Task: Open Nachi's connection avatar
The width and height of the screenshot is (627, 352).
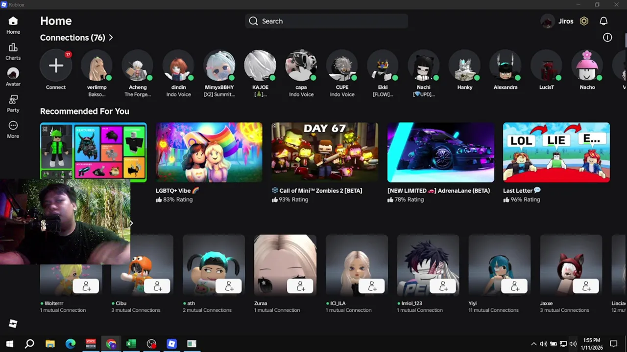Action: [424, 66]
